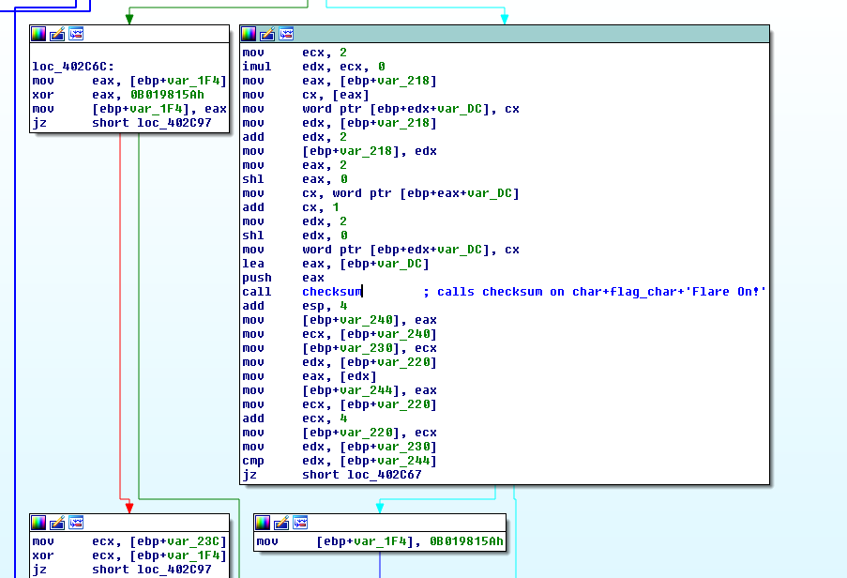The image size is (847, 578).
Task: Click group icon on 0B019815Ah mov node
Action: pyautogui.click(x=300, y=523)
